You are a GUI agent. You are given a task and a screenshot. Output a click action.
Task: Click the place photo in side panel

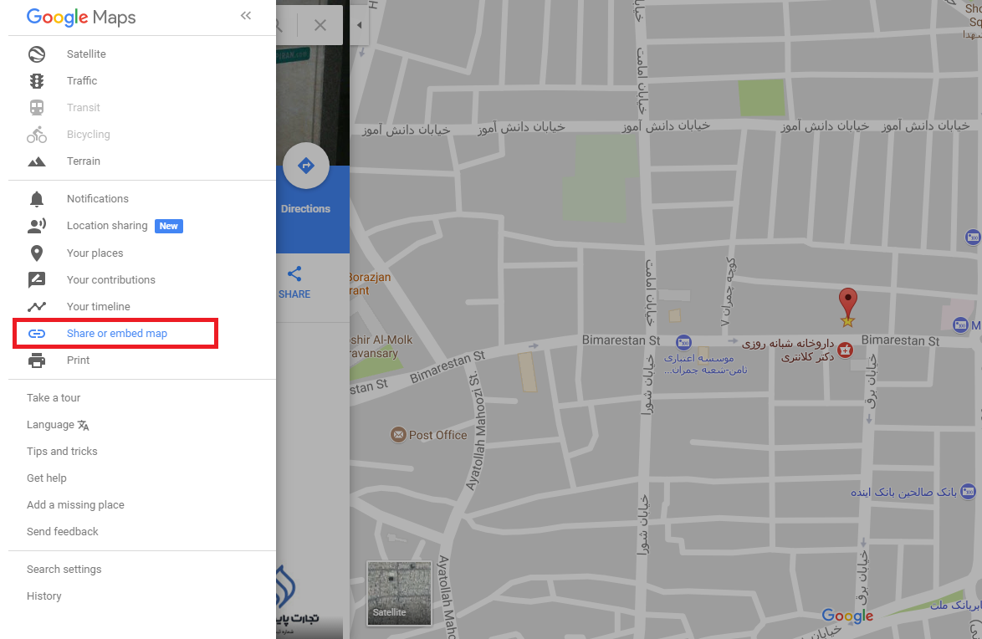[313, 105]
